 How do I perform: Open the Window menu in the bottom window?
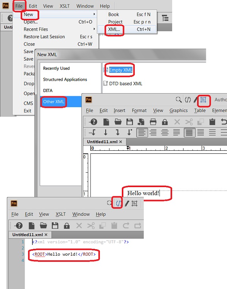(81, 214)
